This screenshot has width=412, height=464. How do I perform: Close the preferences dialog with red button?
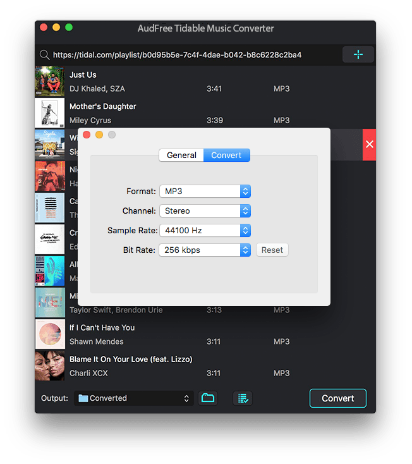point(87,135)
